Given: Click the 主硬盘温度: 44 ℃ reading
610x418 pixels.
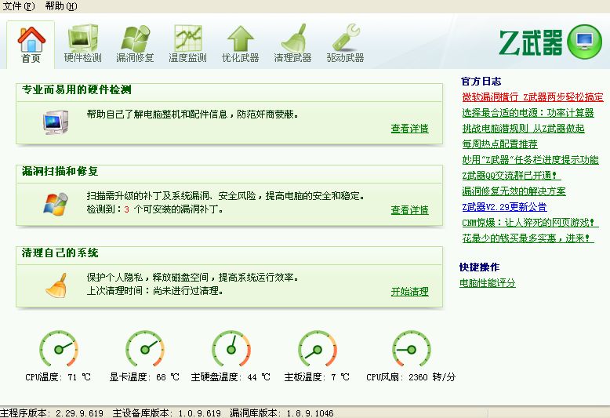Looking at the screenshot, I should (x=231, y=377).
